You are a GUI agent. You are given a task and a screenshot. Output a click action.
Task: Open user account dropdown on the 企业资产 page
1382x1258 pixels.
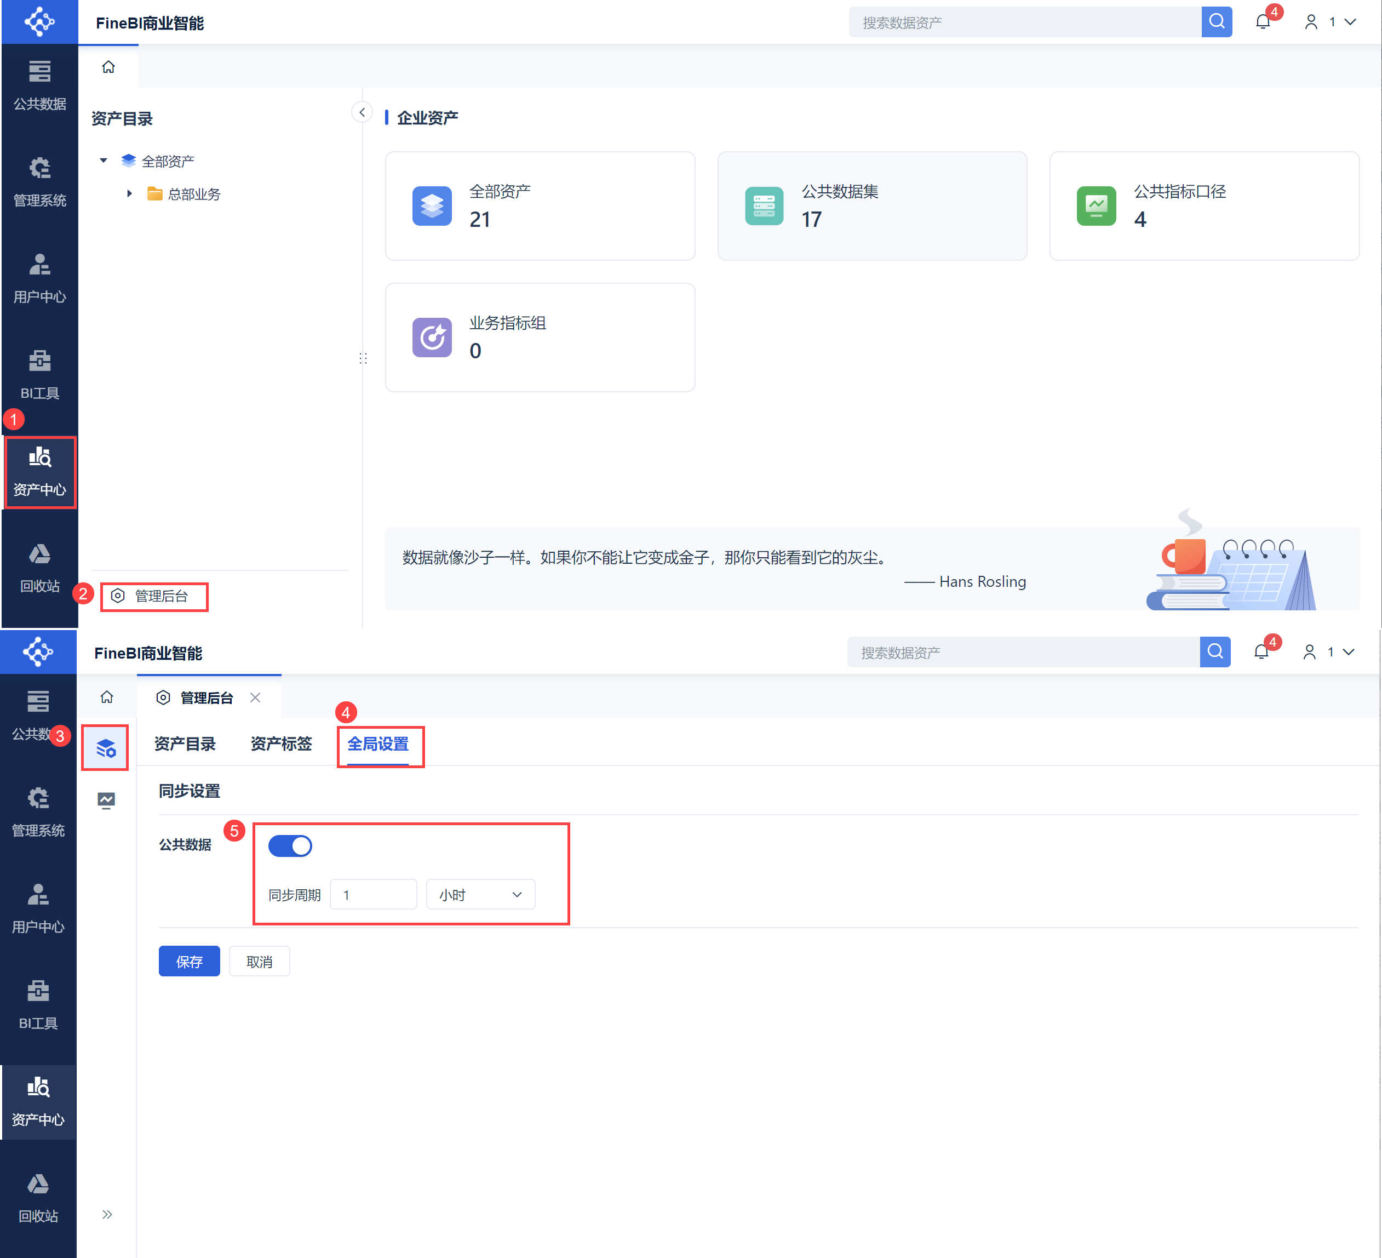click(x=1330, y=22)
